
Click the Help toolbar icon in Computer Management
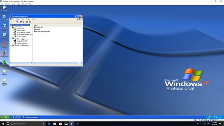pos(27,22)
